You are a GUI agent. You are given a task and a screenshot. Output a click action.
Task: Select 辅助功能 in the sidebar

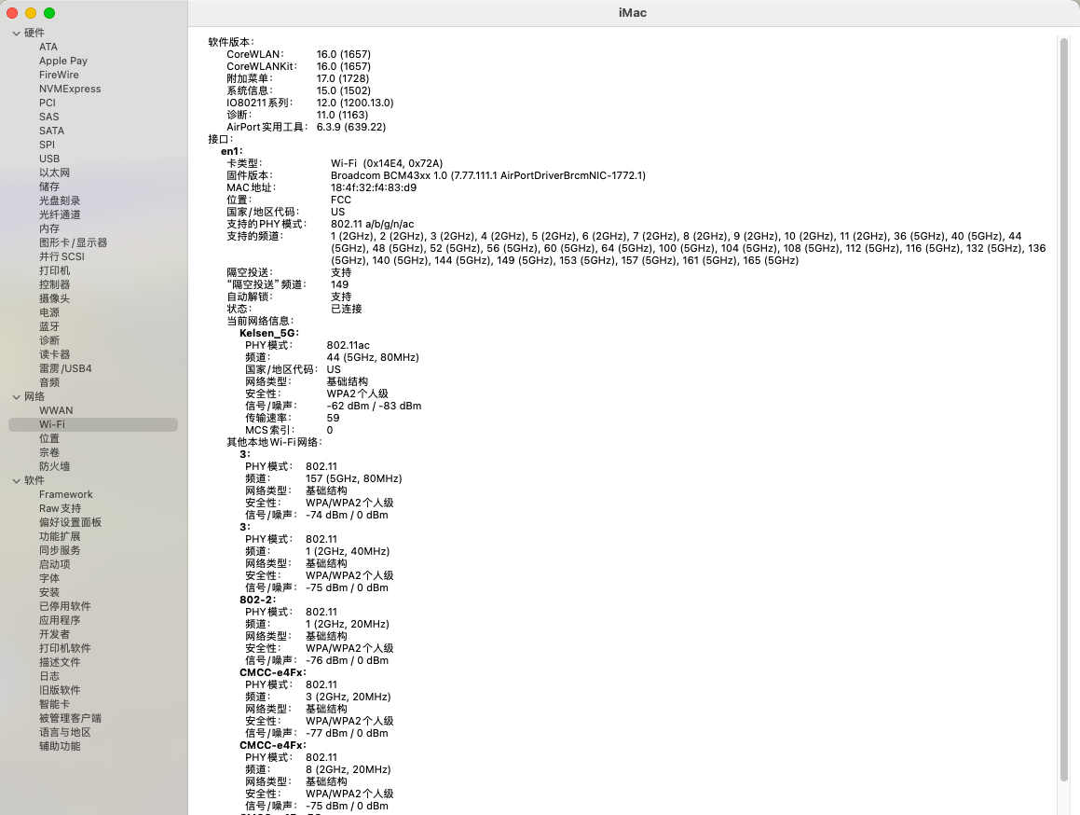[x=60, y=746]
